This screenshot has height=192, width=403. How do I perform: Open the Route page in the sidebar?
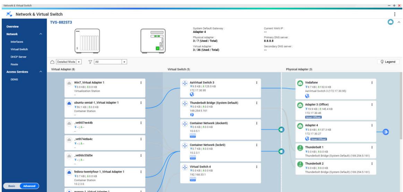pos(14,64)
